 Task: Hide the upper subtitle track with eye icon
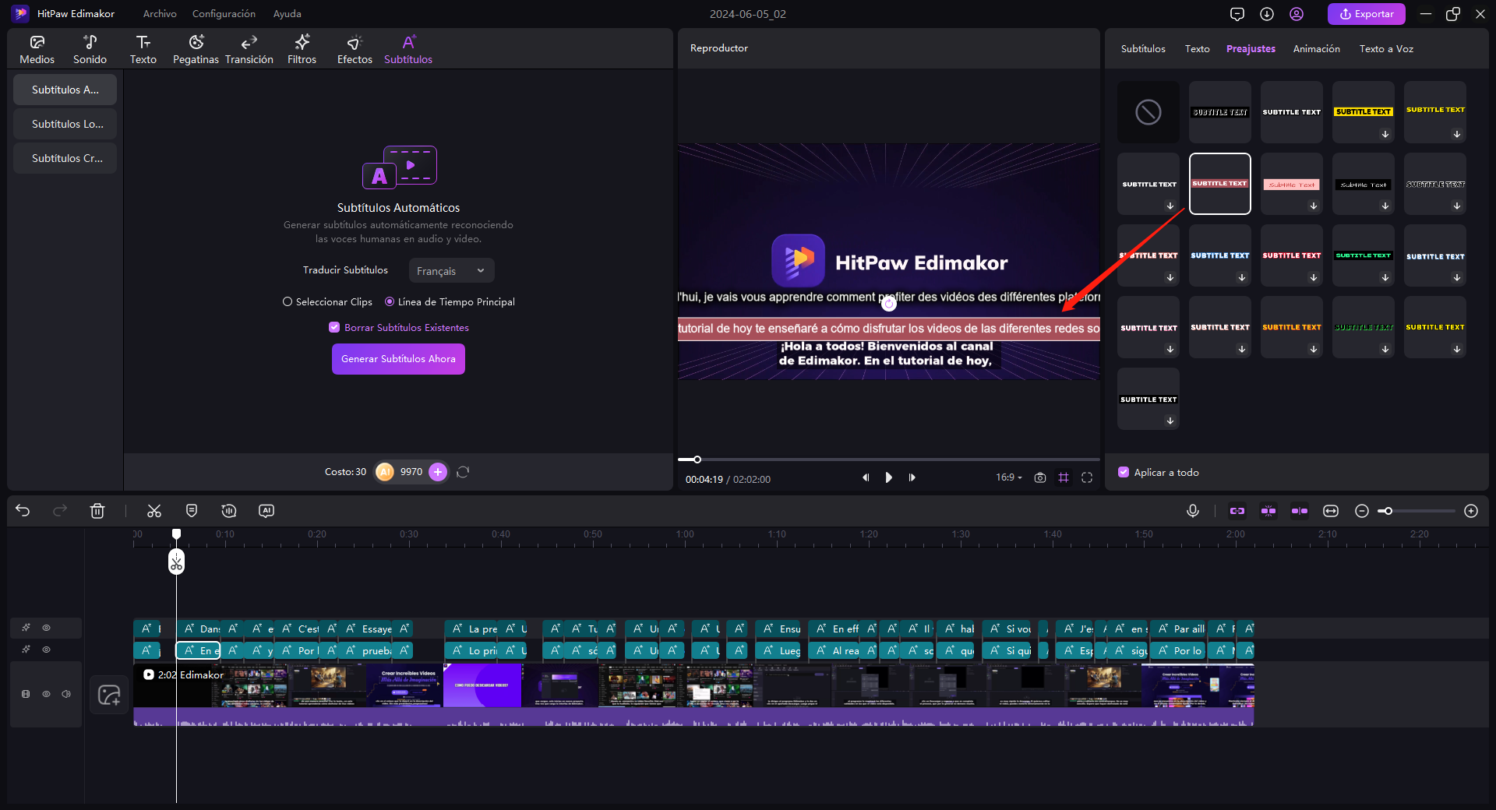click(x=47, y=628)
